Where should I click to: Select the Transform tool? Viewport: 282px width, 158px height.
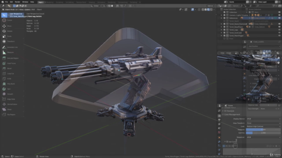4,41
